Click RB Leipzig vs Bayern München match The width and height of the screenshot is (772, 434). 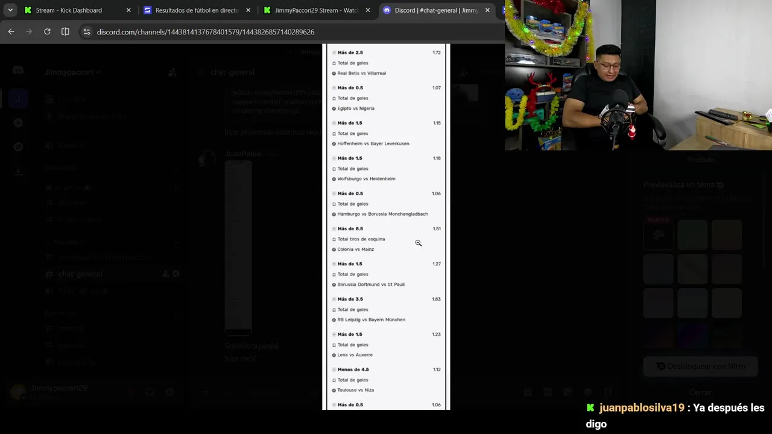tap(371, 319)
